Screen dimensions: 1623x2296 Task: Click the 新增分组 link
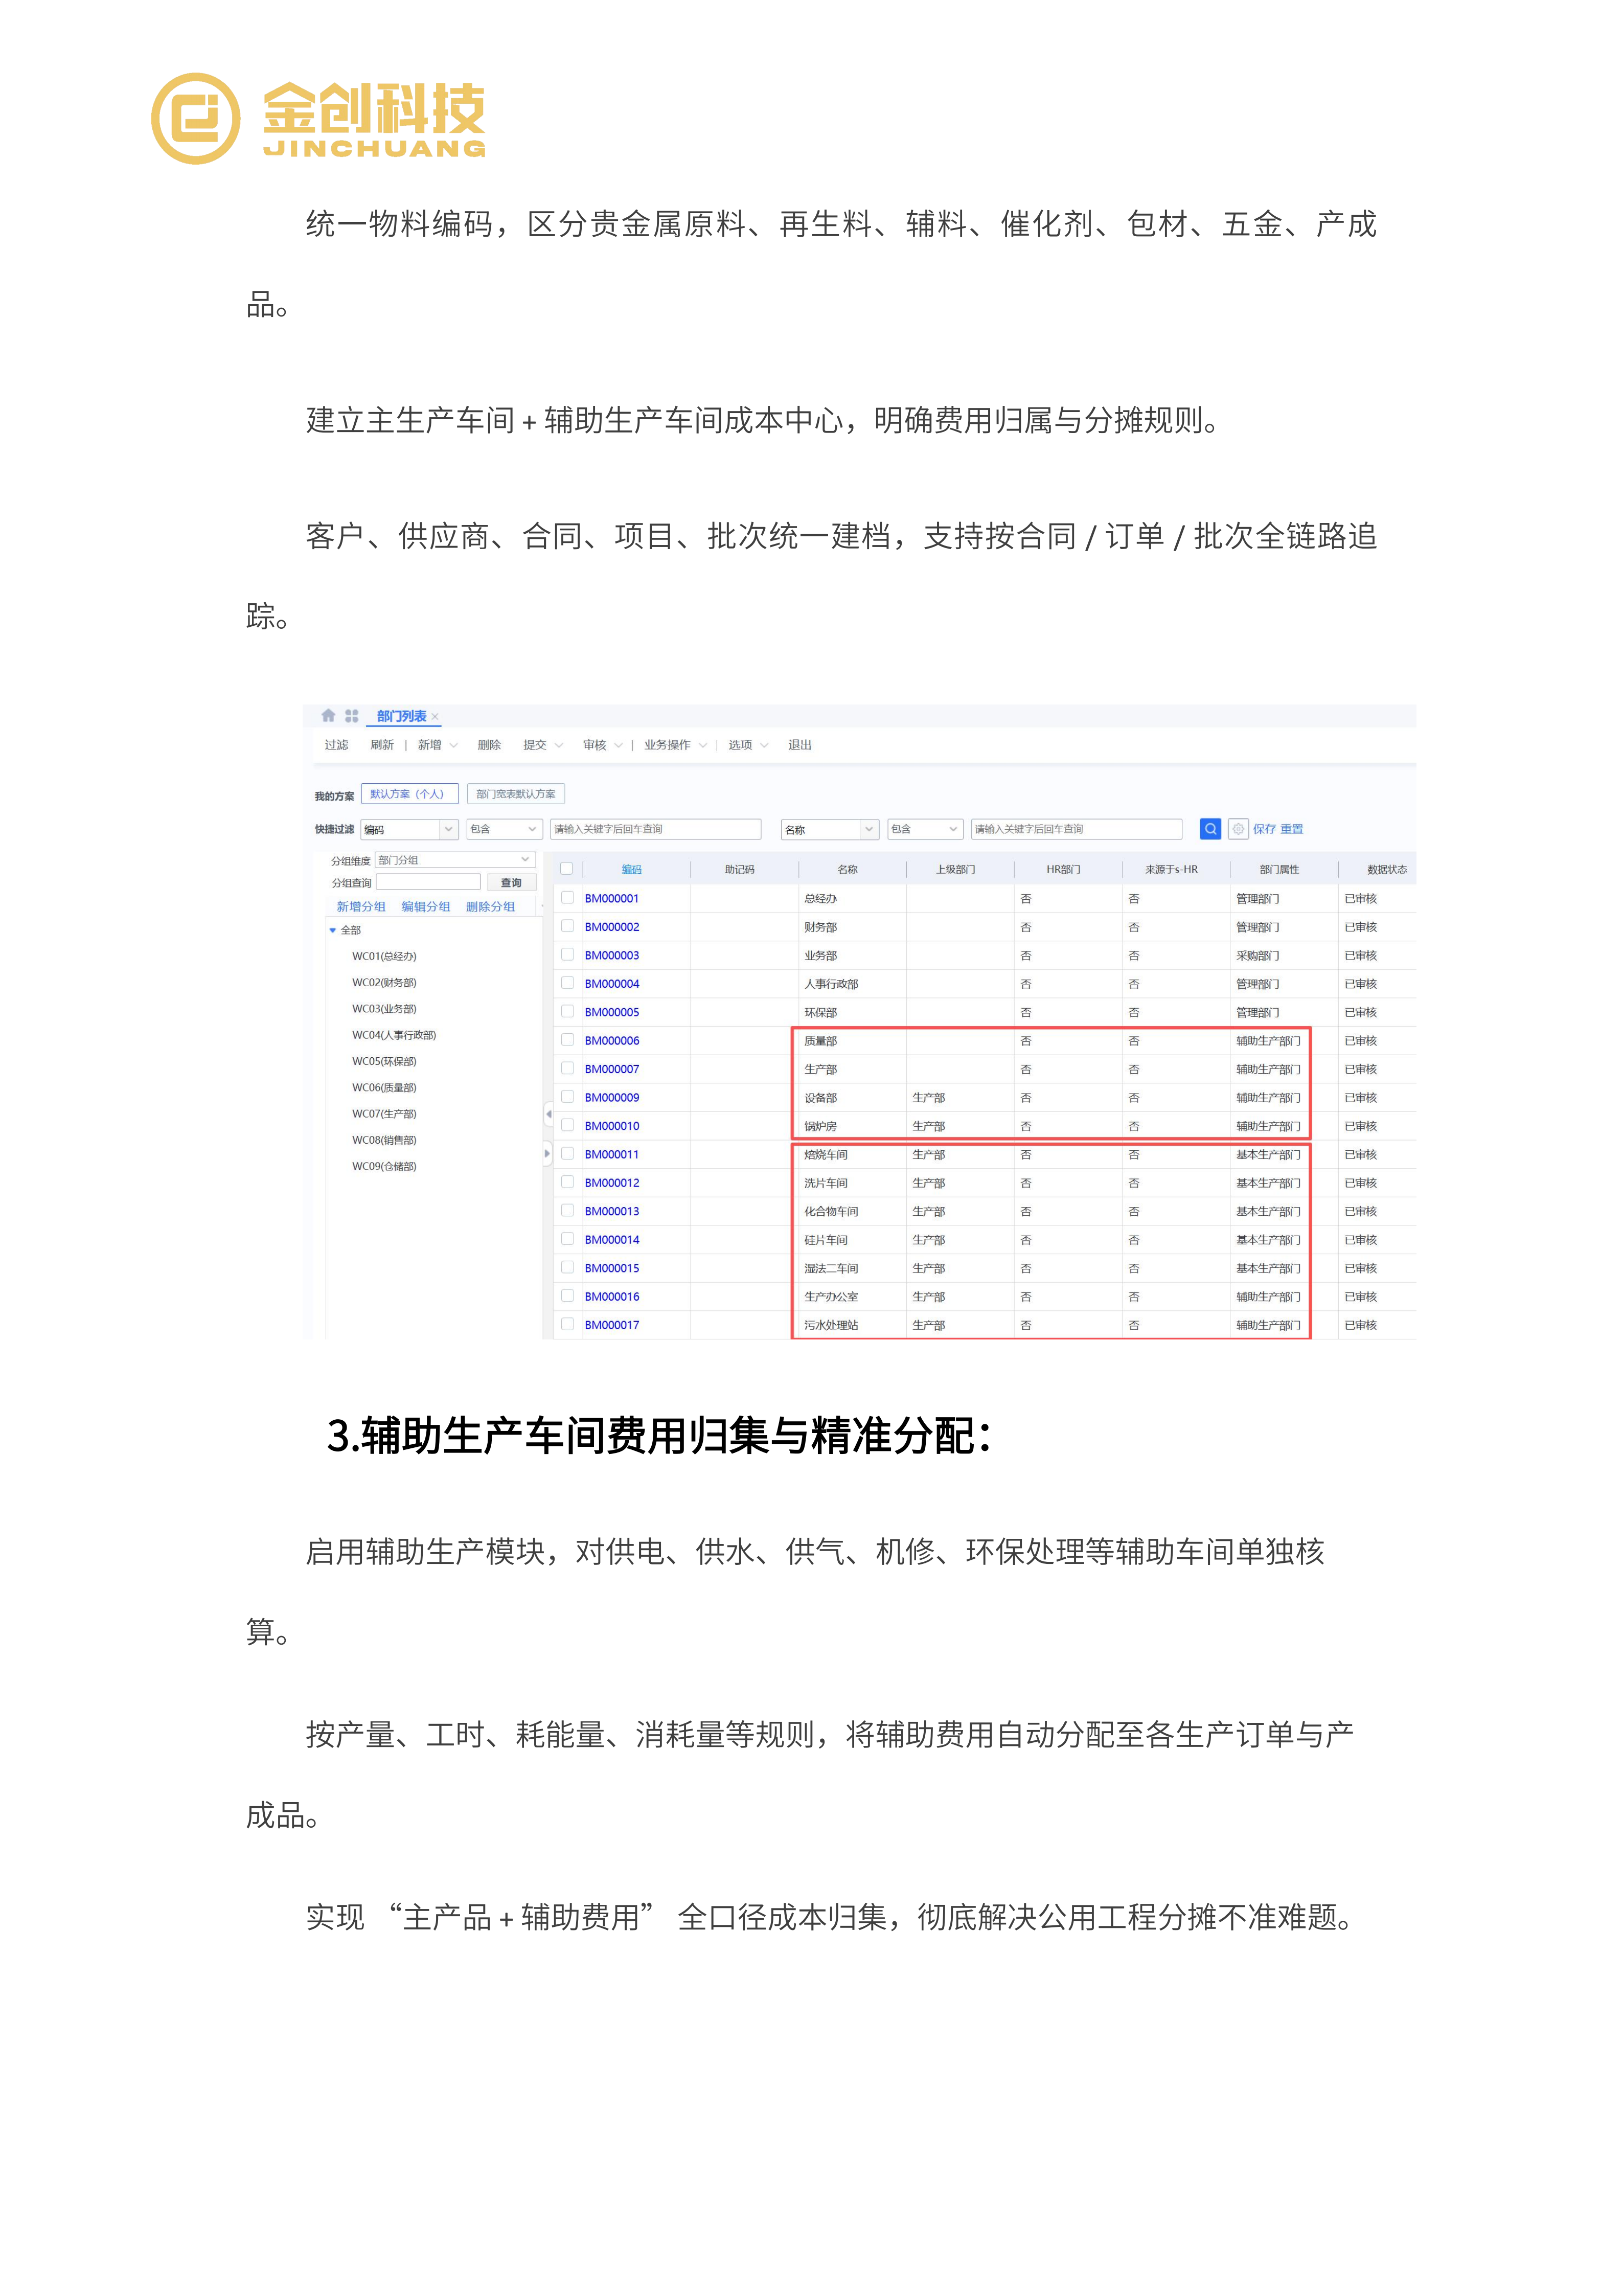click(361, 907)
